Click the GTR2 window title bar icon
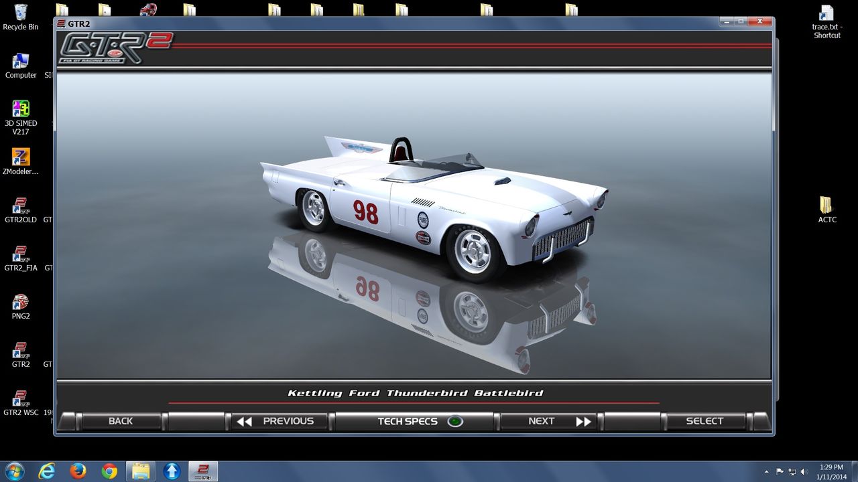 (x=61, y=24)
